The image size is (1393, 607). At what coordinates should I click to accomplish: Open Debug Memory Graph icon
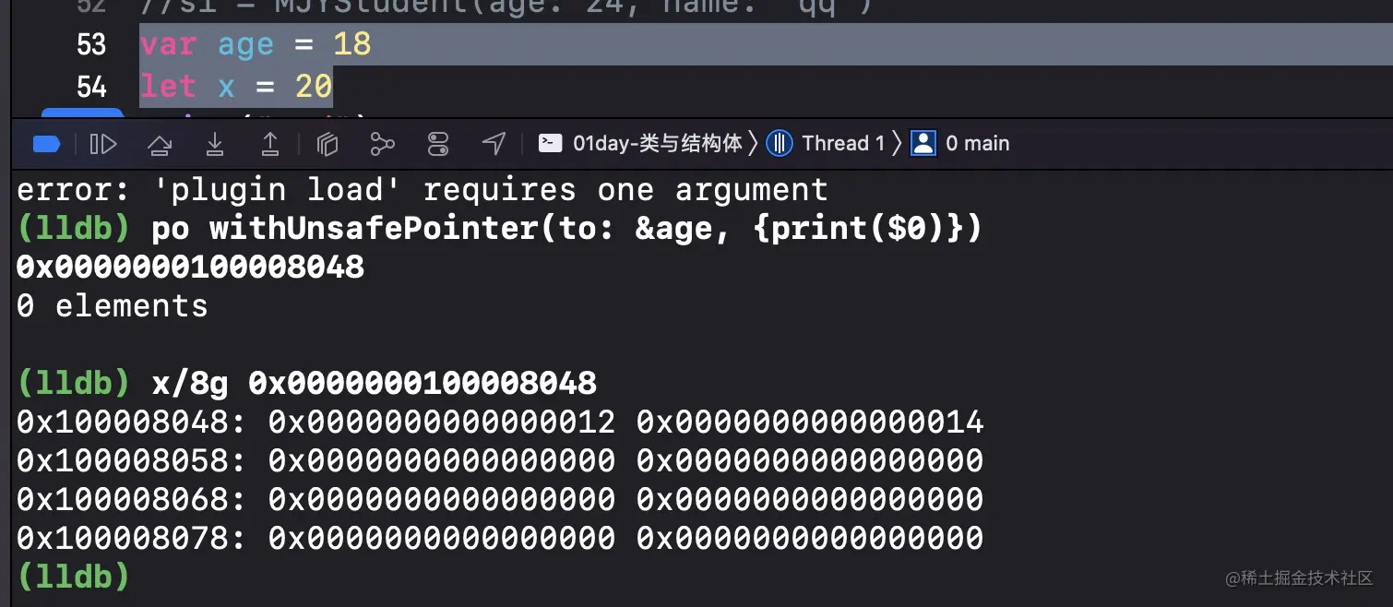[382, 144]
